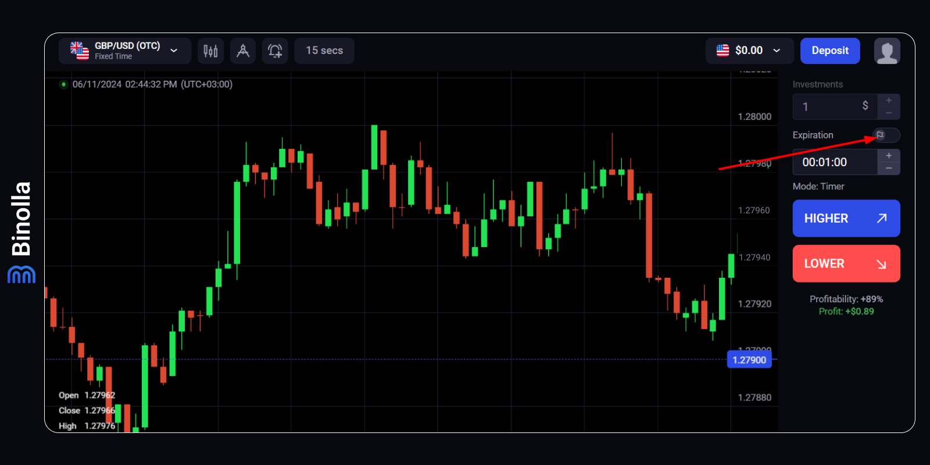Add a price alert with bell icon

(x=275, y=51)
